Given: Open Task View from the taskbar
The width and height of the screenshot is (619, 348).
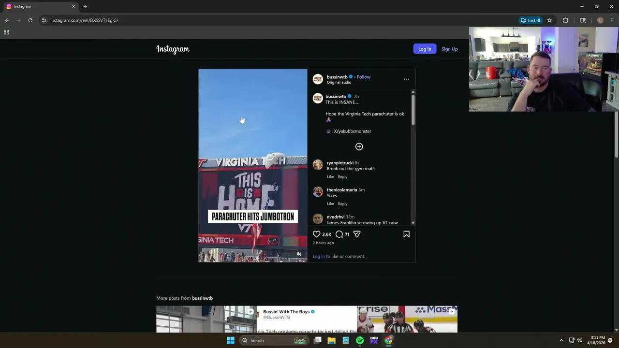Looking at the screenshot, I should pos(317,340).
